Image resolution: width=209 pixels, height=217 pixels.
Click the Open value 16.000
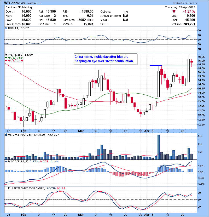pyautogui.click(x=27, y=12)
